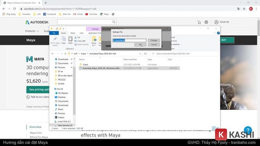Viewport: 260px width, 146px height.
Task: Open 07 xe folder in sidebar
Action: coord(60,72)
